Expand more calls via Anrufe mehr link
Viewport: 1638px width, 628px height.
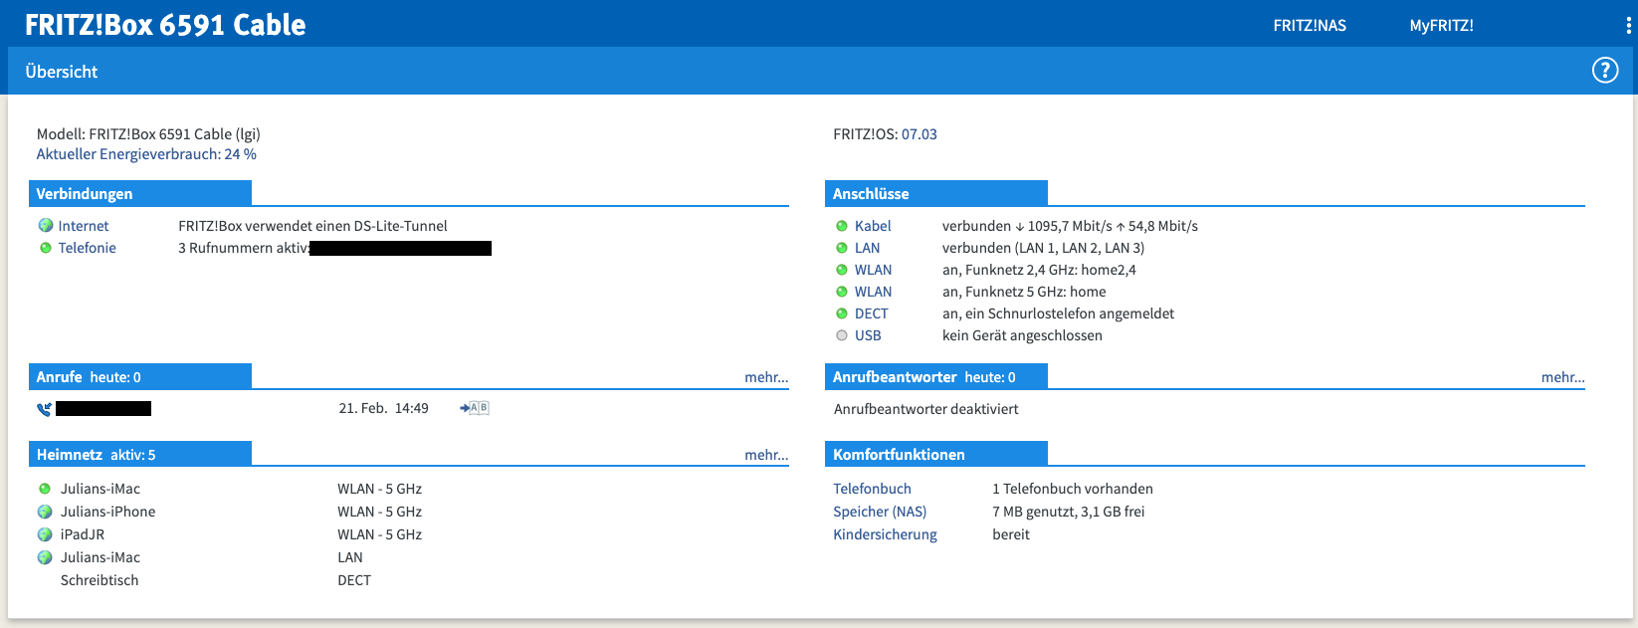click(x=765, y=377)
